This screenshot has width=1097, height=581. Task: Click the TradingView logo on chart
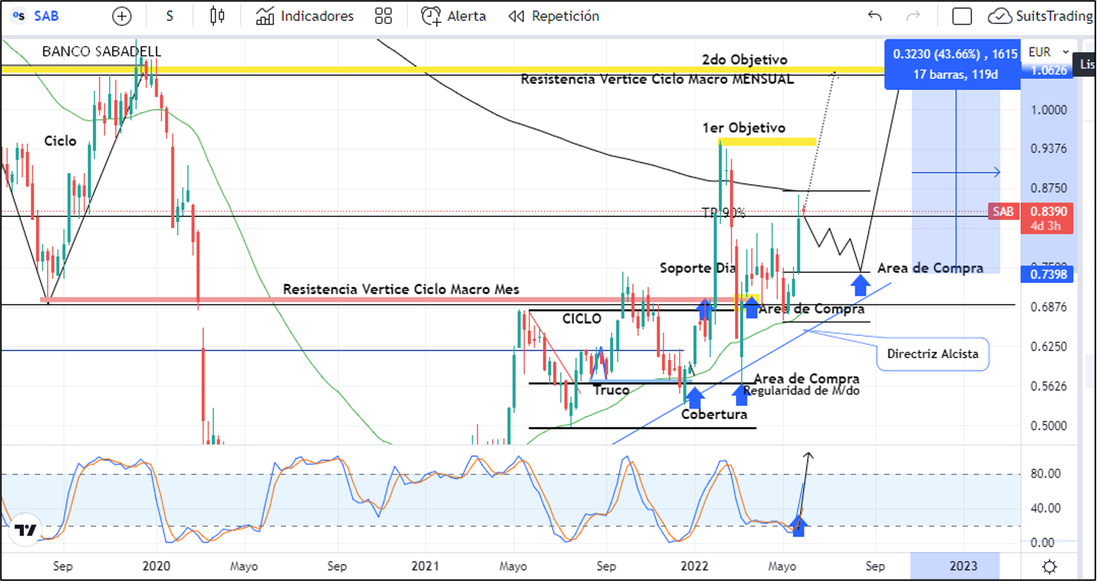[x=26, y=530]
